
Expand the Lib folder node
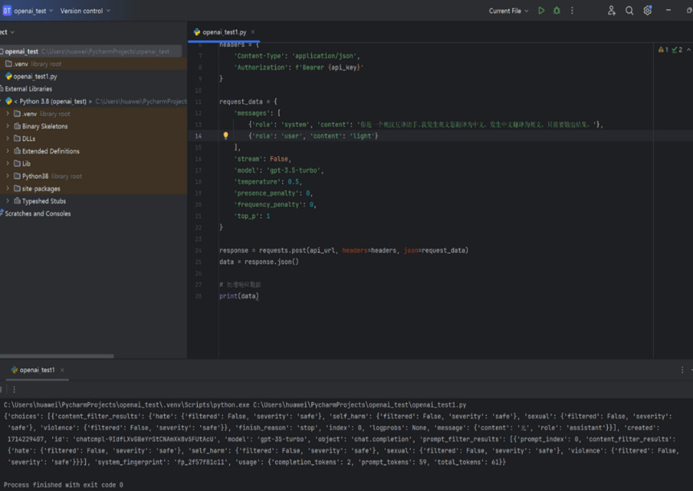coord(7,163)
